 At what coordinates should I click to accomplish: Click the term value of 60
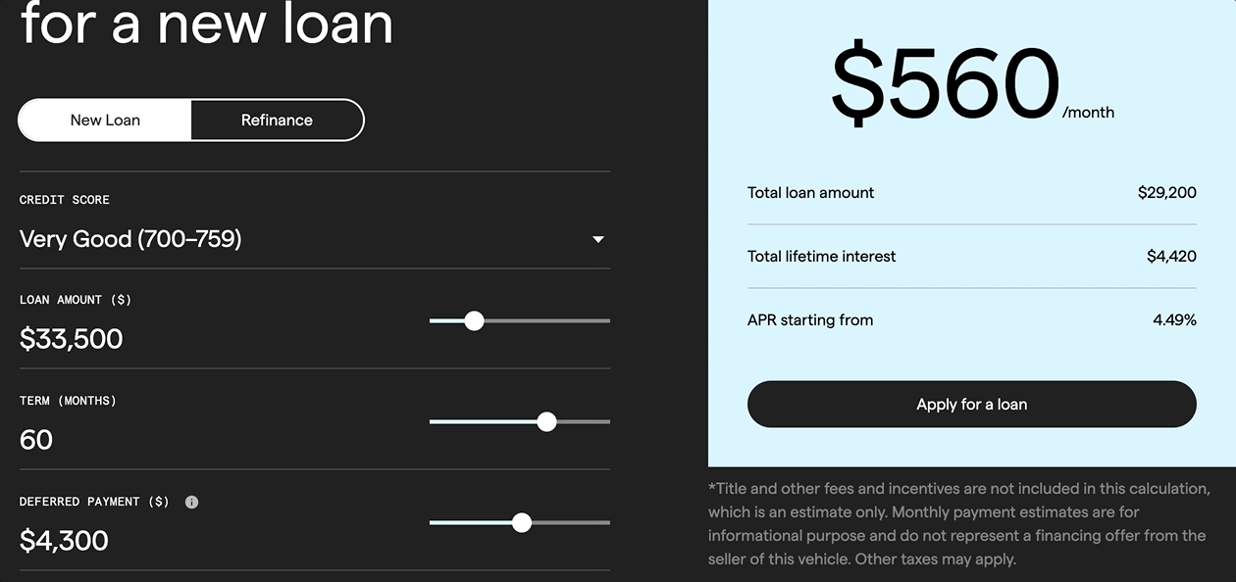pyautogui.click(x=36, y=440)
